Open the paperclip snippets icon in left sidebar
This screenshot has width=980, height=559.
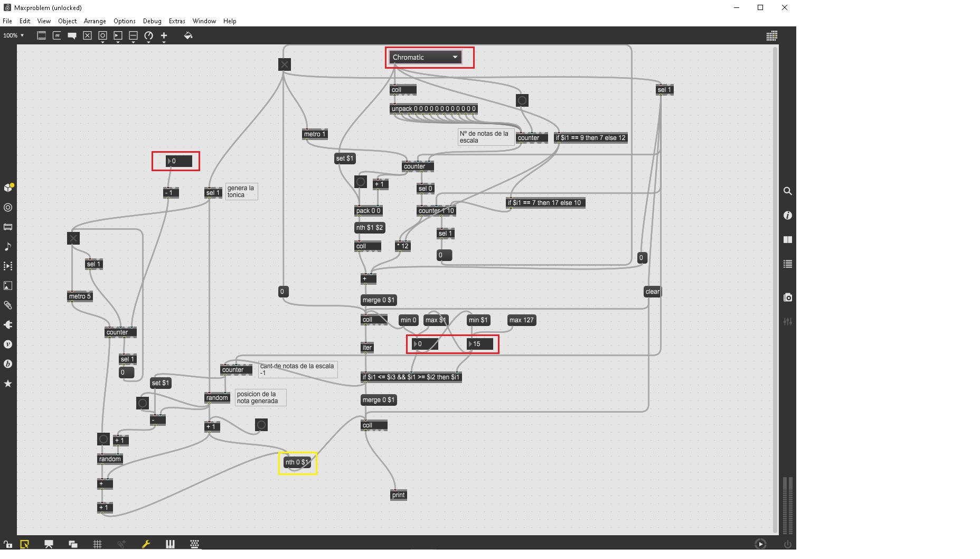click(x=8, y=305)
